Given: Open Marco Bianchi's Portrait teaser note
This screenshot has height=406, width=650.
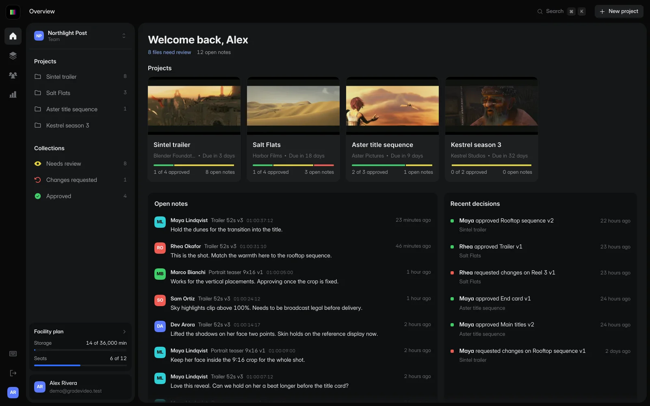Looking at the screenshot, I should pos(292,277).
